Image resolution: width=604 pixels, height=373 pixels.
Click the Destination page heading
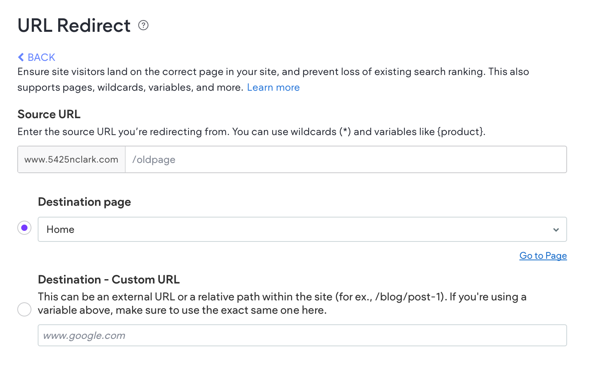coord(84,202)
